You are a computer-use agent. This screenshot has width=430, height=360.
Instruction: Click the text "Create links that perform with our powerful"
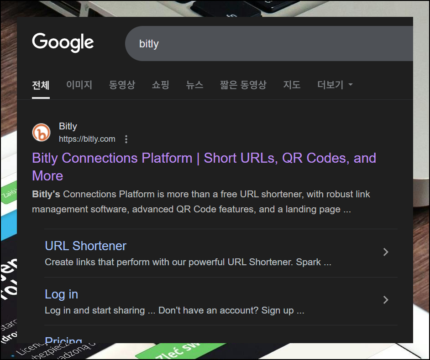(135, 262)
